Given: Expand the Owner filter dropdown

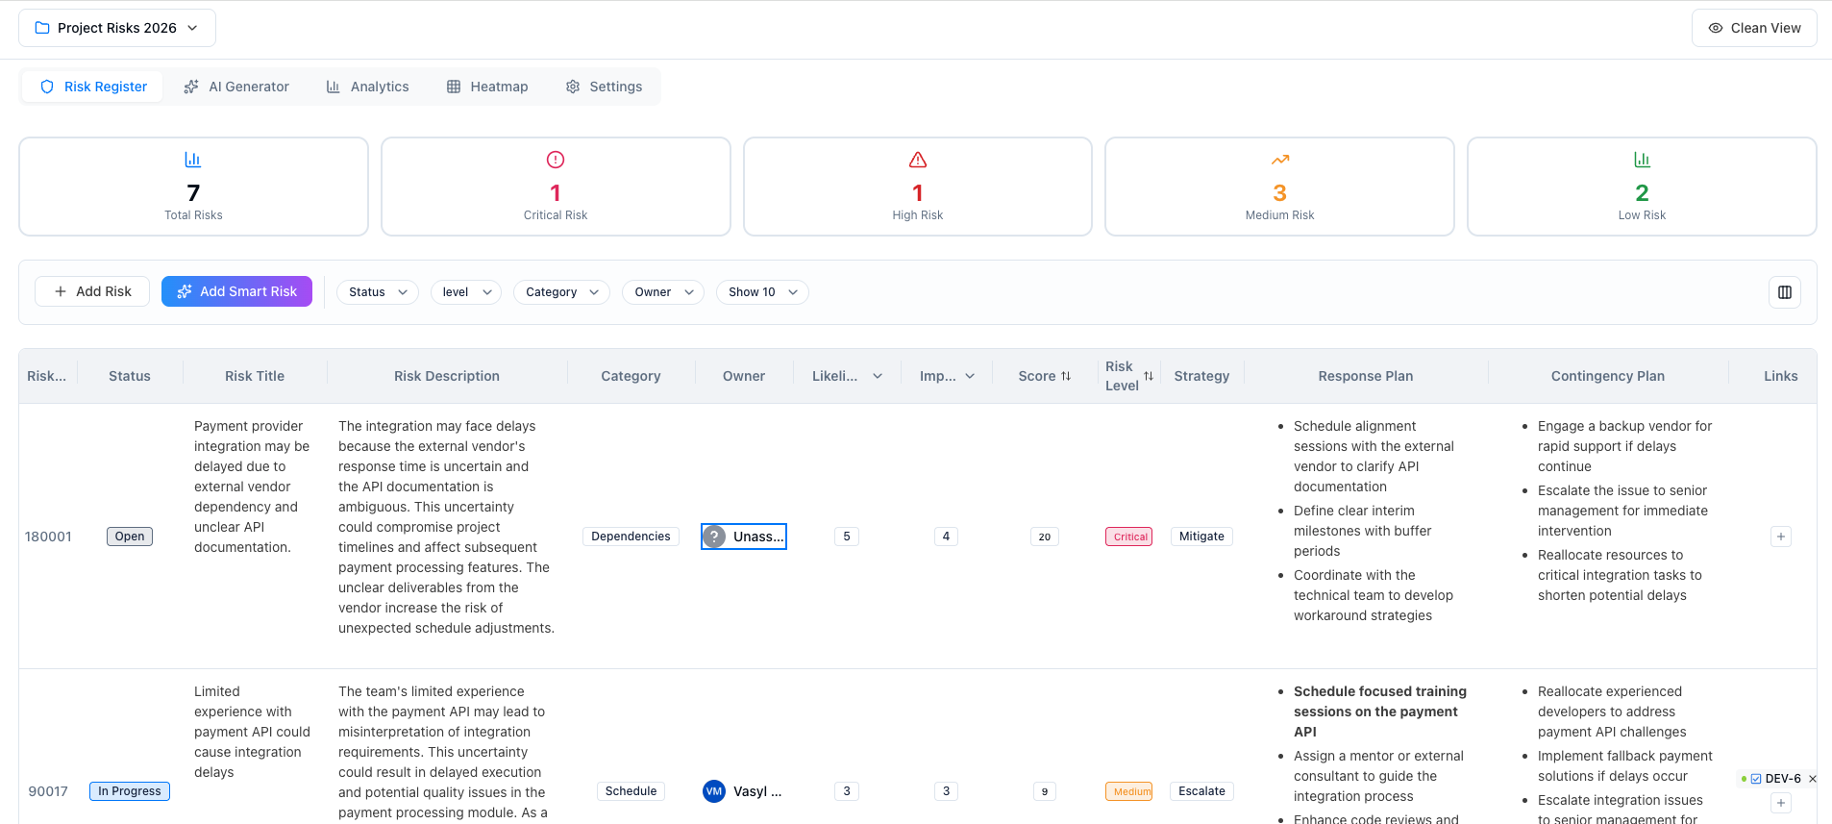Looking at the screenshot, I should pos(663,292).
